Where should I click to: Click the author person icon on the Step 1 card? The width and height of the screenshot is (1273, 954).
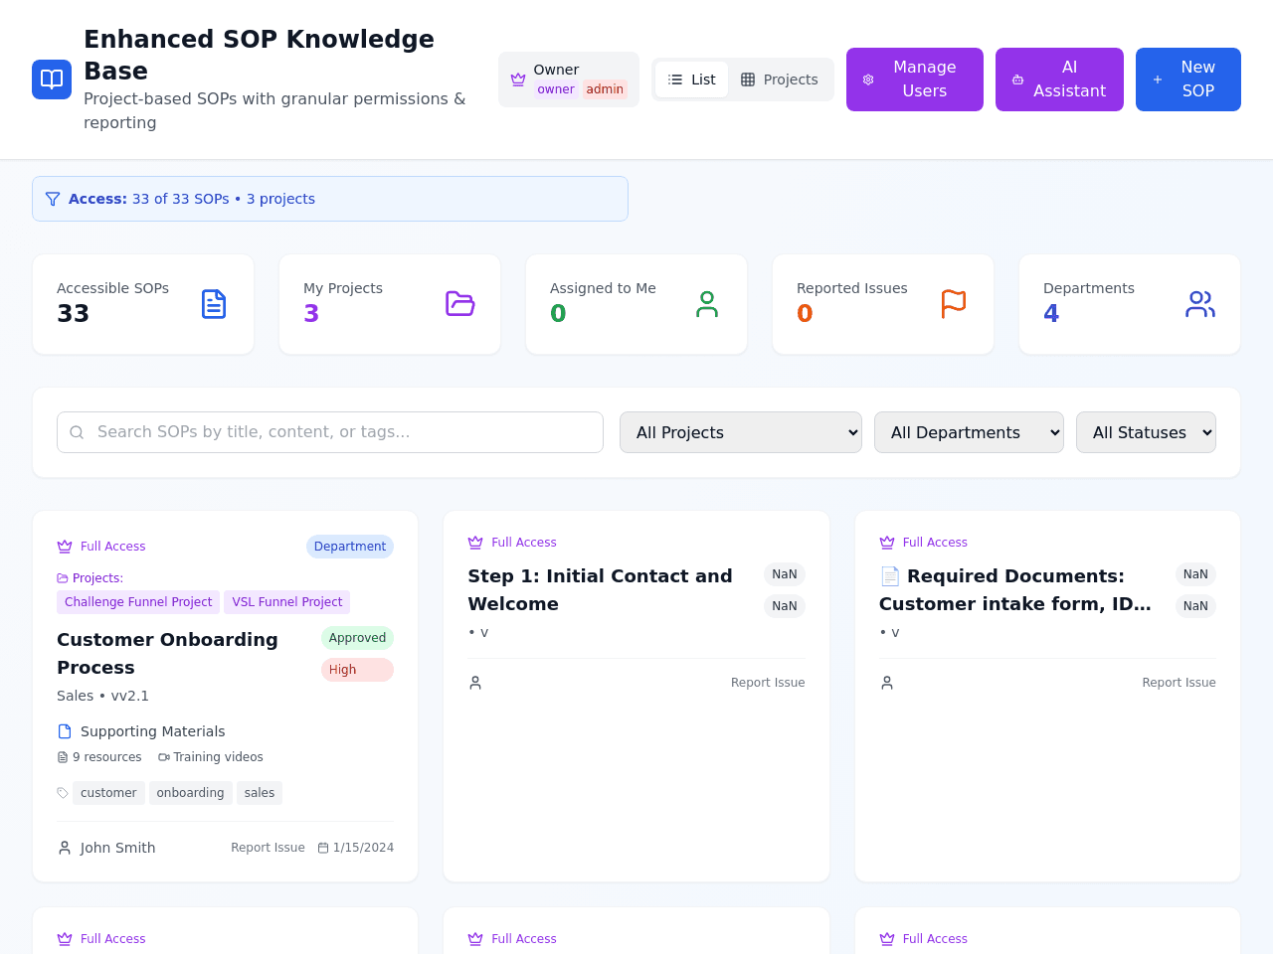pos(475,683)
